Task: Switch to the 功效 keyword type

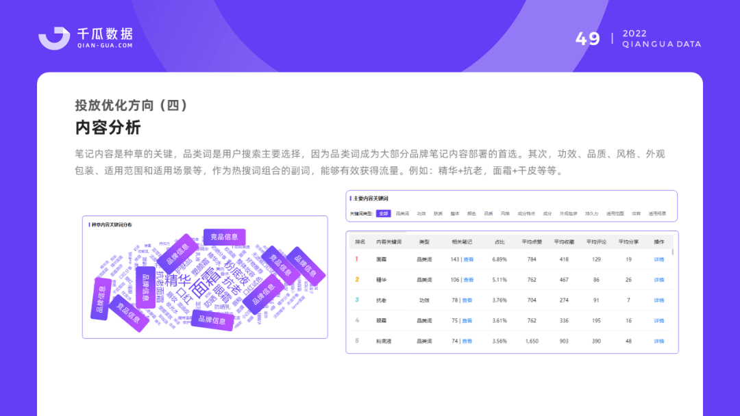Action: tap(421, 214)
